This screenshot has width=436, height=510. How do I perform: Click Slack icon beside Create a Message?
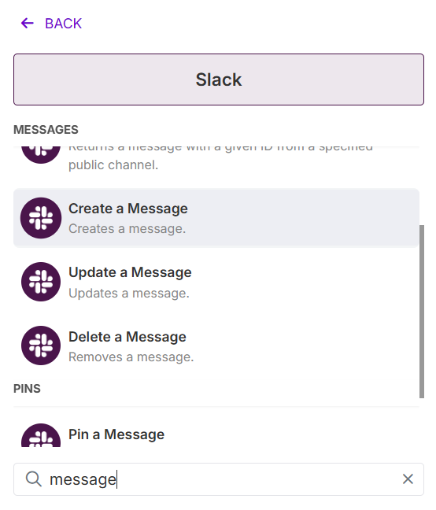[41, 218]
